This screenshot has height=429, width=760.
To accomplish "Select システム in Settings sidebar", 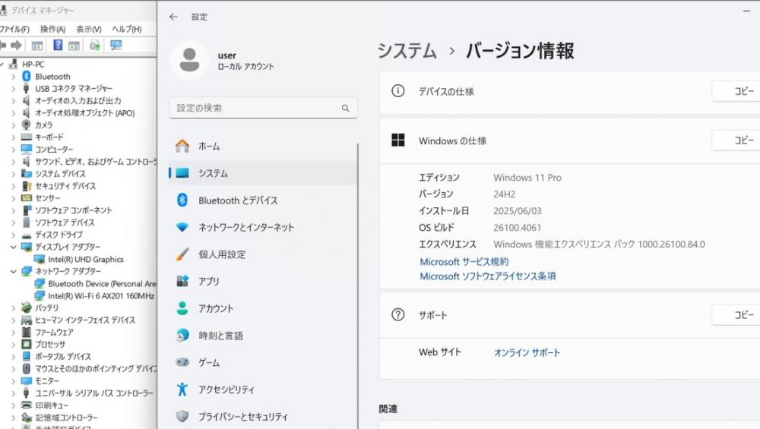I will (x=263, y=173).
